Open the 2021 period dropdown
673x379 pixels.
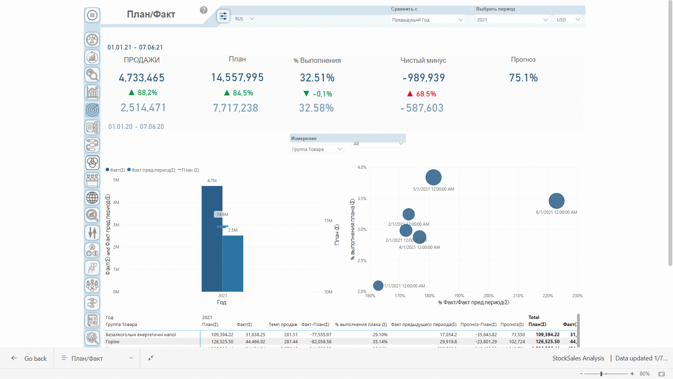click(x=512, y=20)
